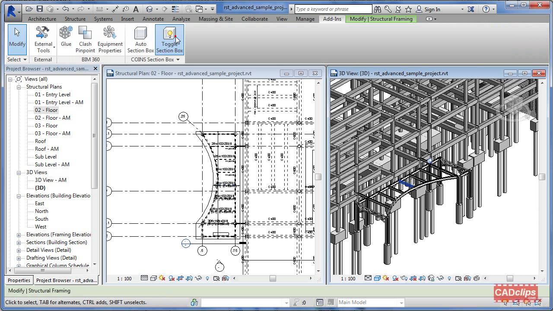
Task: Open Equipment Properties tool
Action: [x=110, y=39]
